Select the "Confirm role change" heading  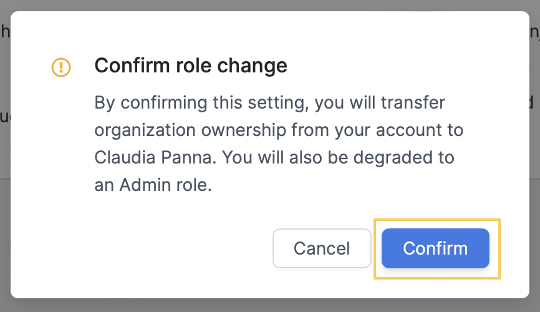coord(191,66)
